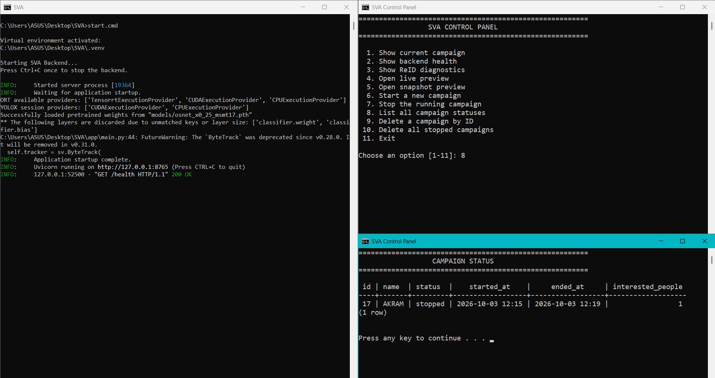Click the "Application startup complete." log line
715x378 pixels.
click(x=82, y=160)
